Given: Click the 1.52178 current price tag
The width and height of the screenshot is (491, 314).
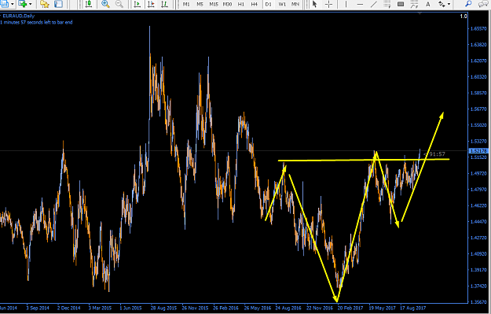Looking at the screenshot, I should point(478,151).
